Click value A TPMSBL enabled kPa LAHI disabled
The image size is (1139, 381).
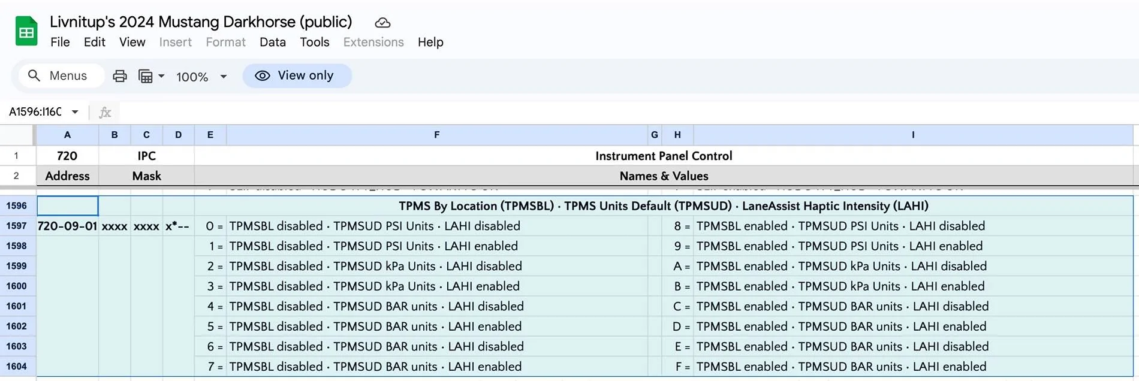(x=913, y=266)
